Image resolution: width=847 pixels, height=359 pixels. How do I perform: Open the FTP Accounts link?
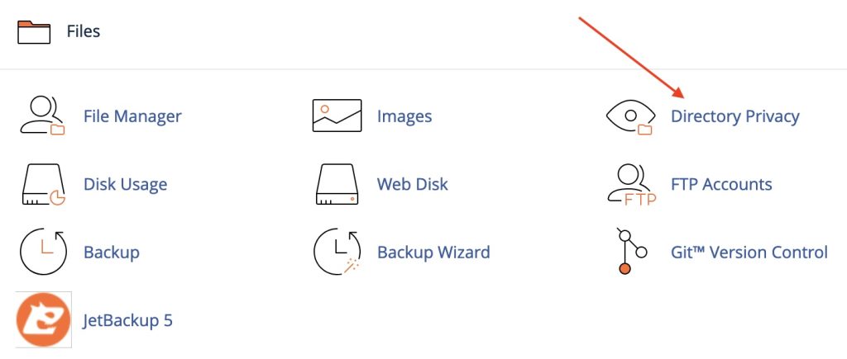click(x=721, y=184)
